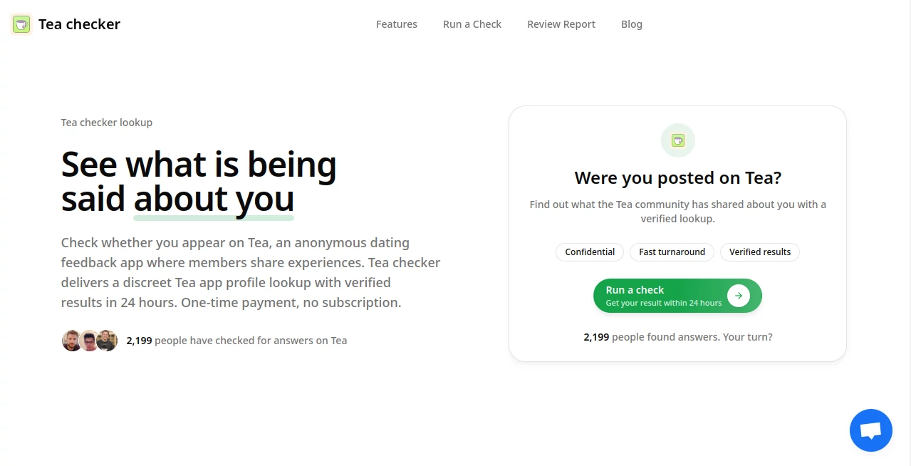911x466 pixels.
Task: Select the Confidential pill
Action: click(589, 252)
